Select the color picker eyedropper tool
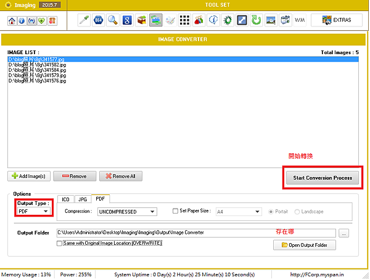The image size is (370, 280). (84, 20)
